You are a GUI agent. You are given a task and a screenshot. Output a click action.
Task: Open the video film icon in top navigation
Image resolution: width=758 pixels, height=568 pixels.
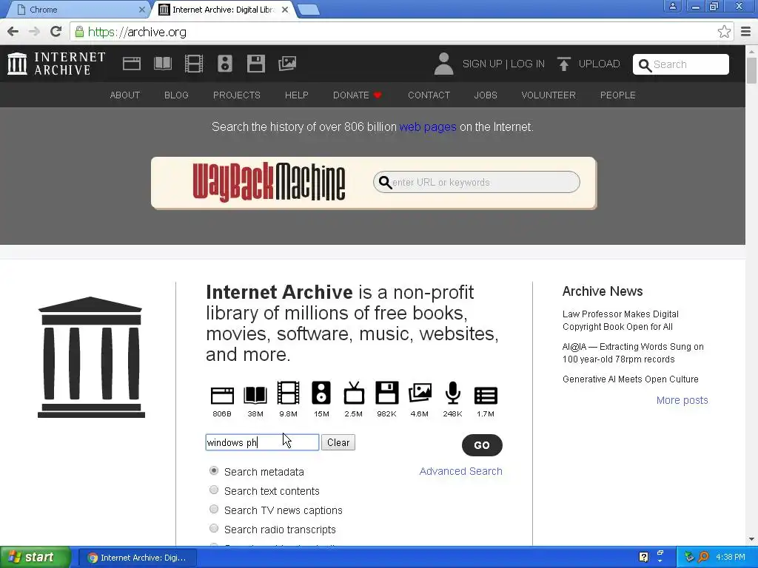(x=194, y=64)
